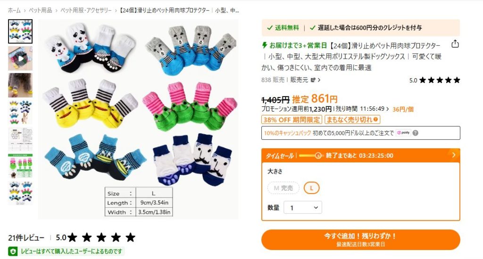Click the share icon beside product title
The height and width of the screenshot is (259, 483).
tap(455, 44)
